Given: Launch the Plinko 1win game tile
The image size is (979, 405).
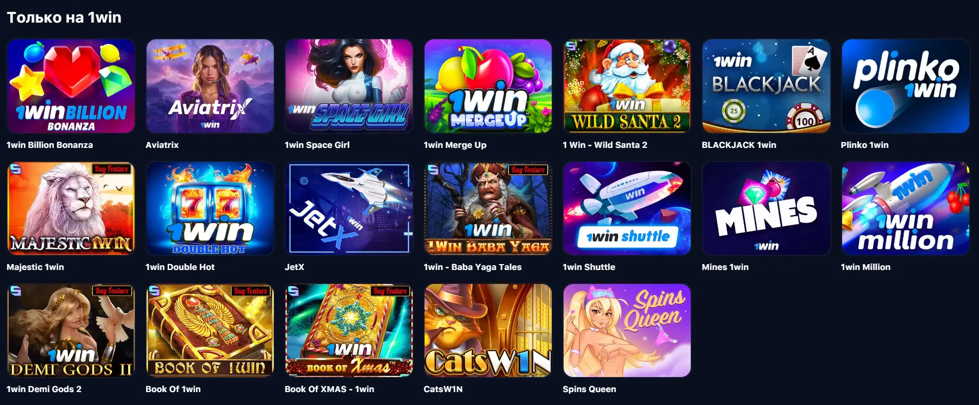Looking at the screenshot, I should tap(905, 86).
